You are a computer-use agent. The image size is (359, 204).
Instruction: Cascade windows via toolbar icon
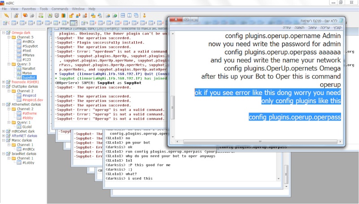[136, 16]
